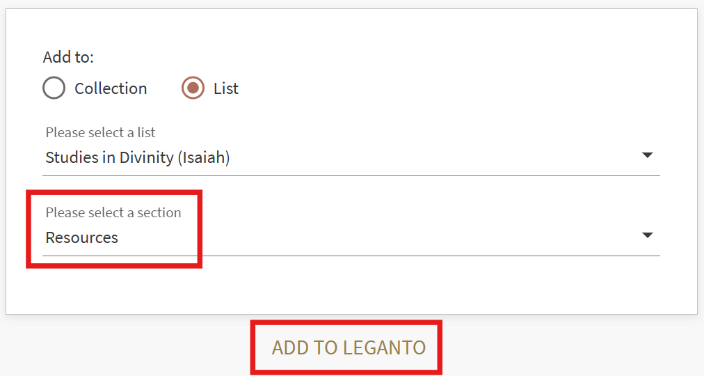Expand the section selection dropdown arrow
The width and height of the screenshot is (704, 376).
pyautogui.click(x=647, y=235)
